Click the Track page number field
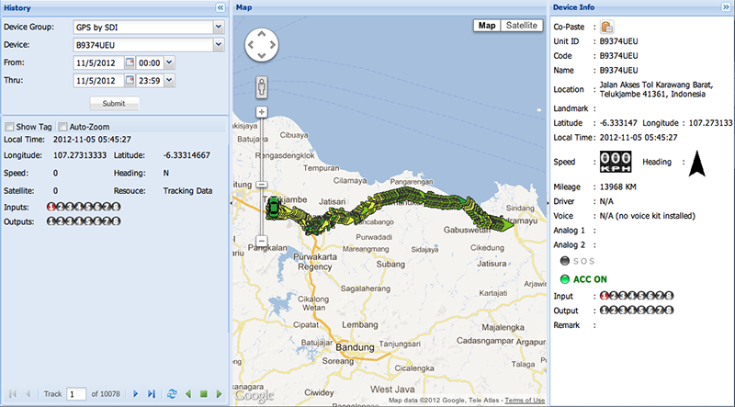The width and height of the screenshot is (735, 407). pyautogui.click(x=76, y=393)
